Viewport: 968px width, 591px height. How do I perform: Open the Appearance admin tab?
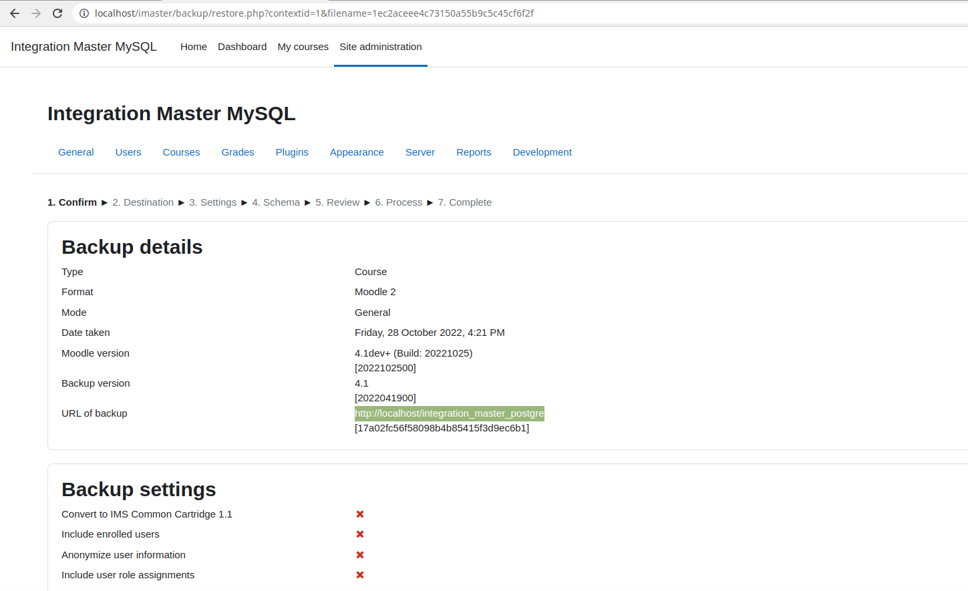(357, 152)
